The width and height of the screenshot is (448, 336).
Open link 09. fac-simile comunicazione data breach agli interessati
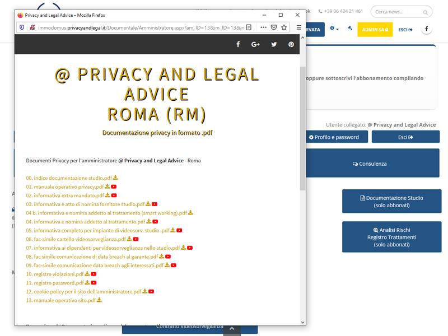coord(95,265)
